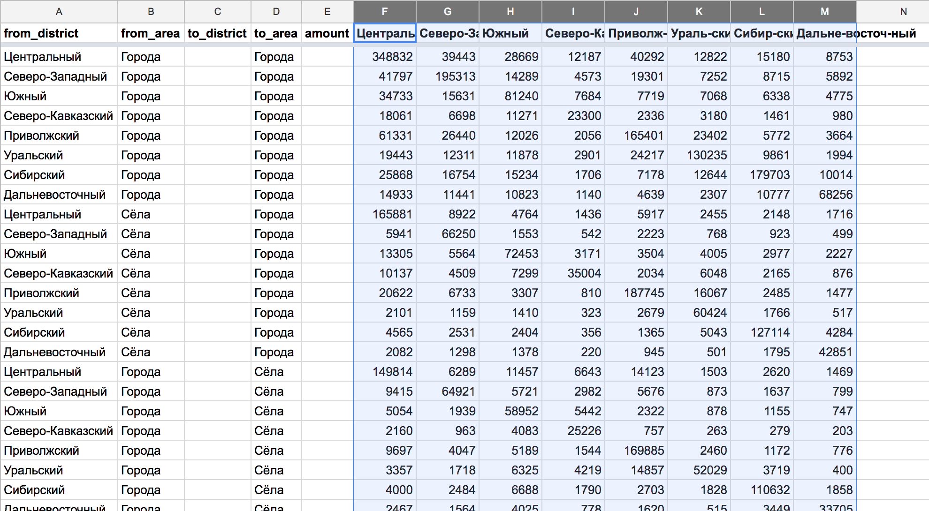
Task: Select cell containing 81240
Action: [x=510, y=96]
